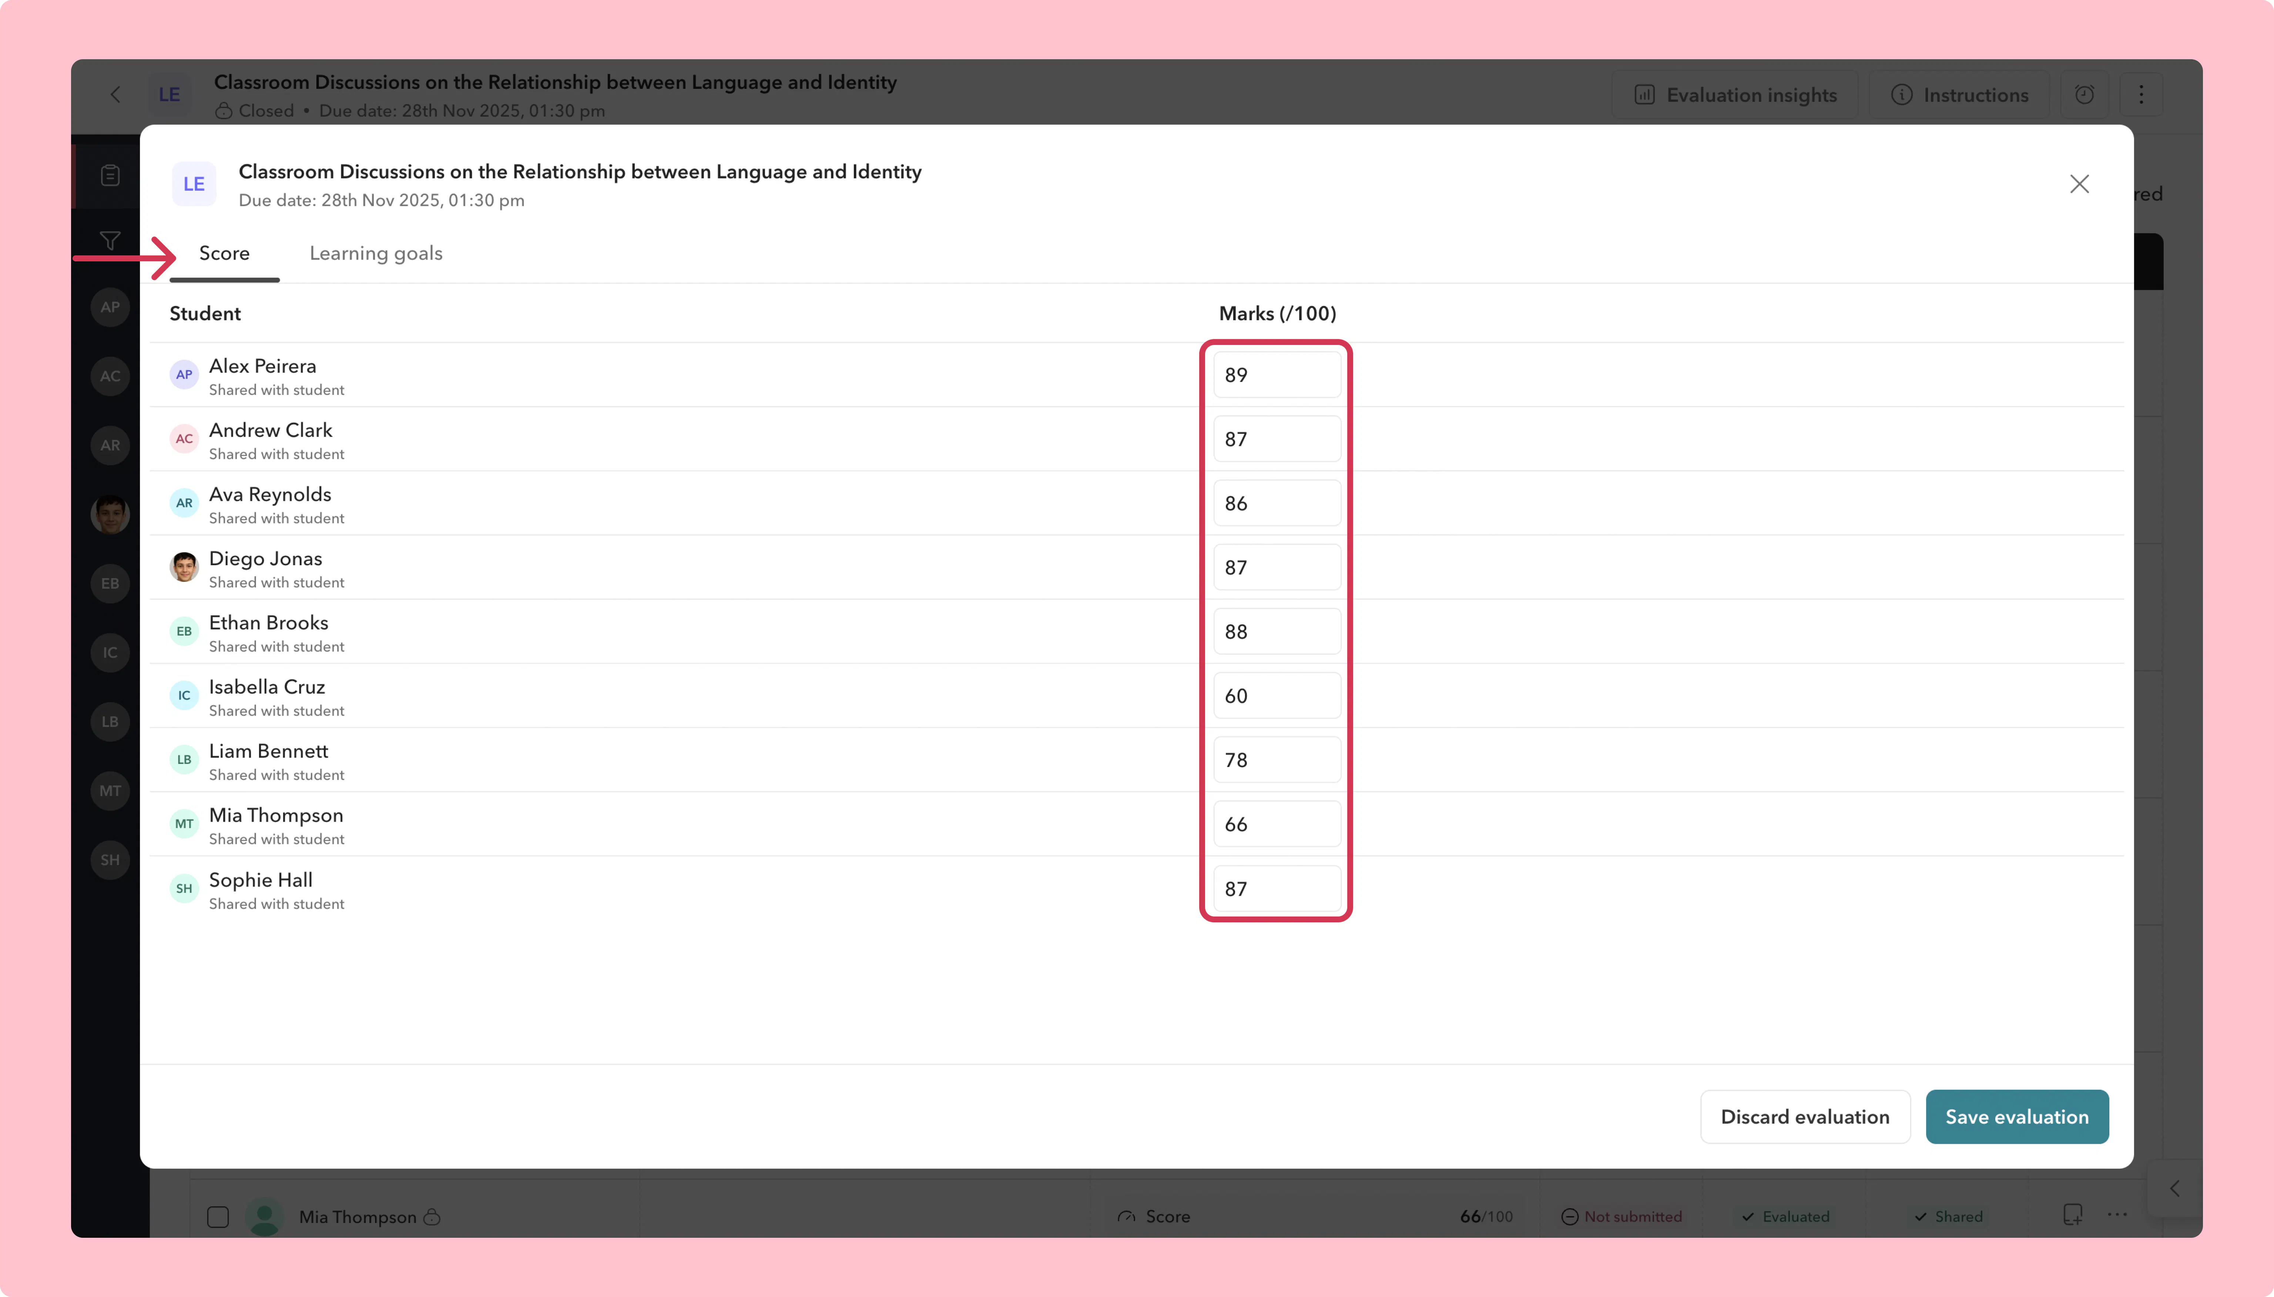Click Isabella Cruz's IC avatar in the dialog list
This screenshot has height=1297, width=2274.
(184, 696)
